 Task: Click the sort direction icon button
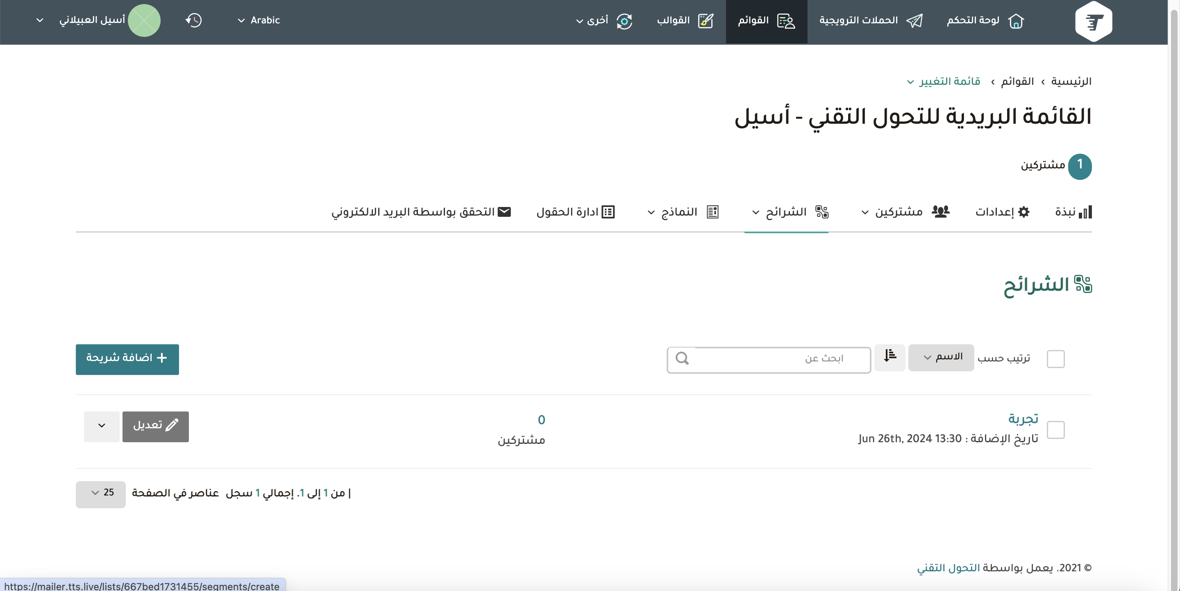tap(890, 357)
